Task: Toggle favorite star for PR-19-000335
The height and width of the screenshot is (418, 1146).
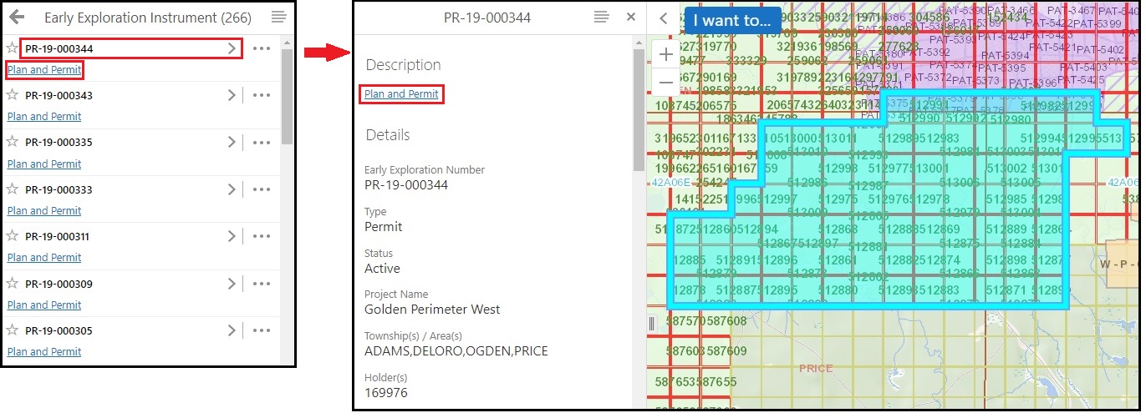Action: tap(13, 143)
